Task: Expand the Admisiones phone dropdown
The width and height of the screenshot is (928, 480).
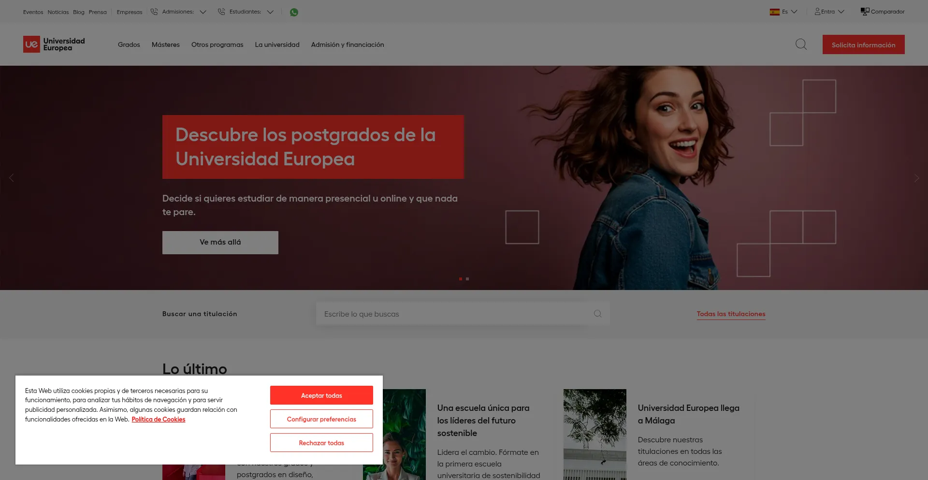Action: click(x=203, y=12)
